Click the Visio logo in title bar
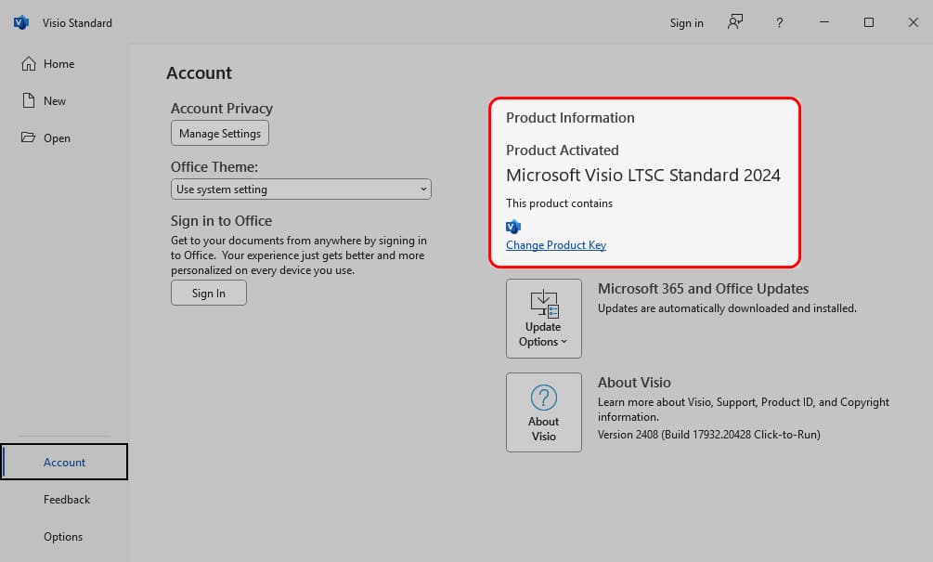 click(x=21, y=22)
